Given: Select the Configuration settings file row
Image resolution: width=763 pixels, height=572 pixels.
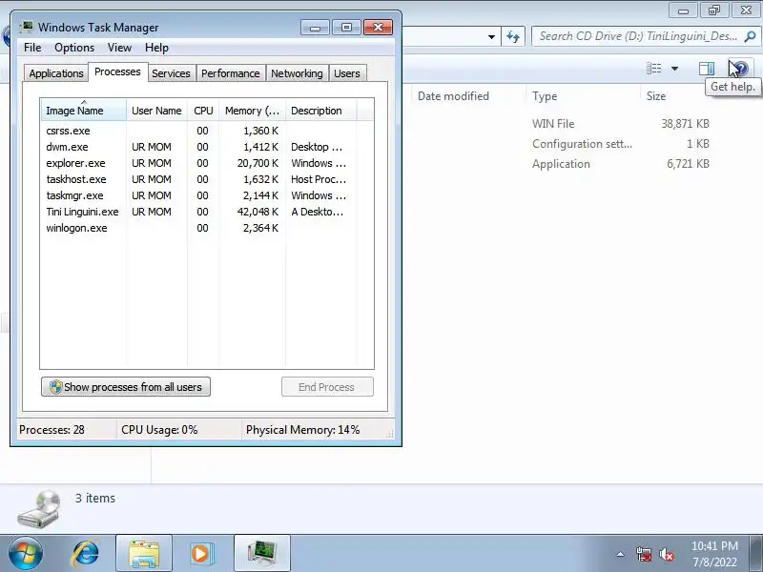Looking at the screenshot, I should (560, 144).
